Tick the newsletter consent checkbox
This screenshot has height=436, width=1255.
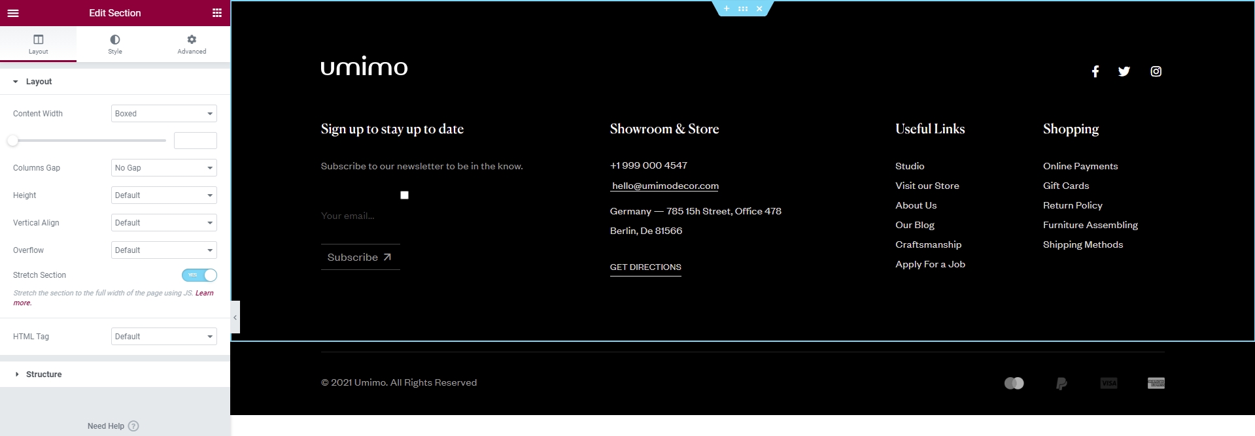[405, 195]
